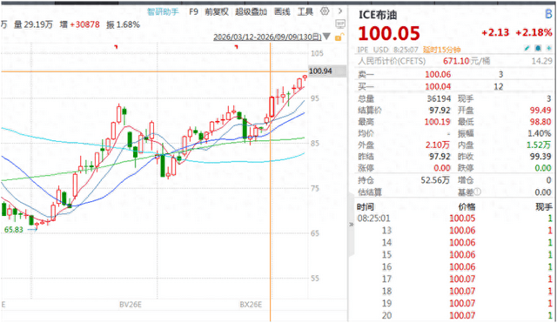The image size is (557, 323).
Task: Select the tick row at second 20
Action: point(454,315)
